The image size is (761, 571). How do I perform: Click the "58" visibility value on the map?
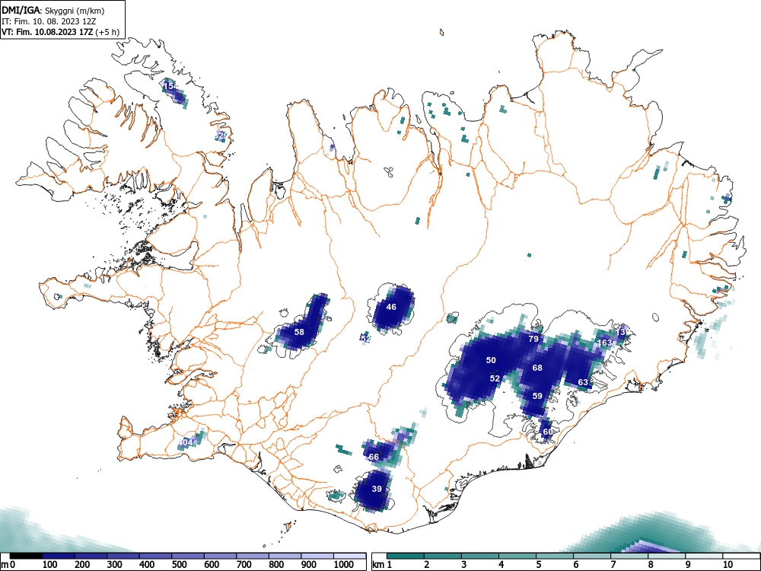click(299, 332)
